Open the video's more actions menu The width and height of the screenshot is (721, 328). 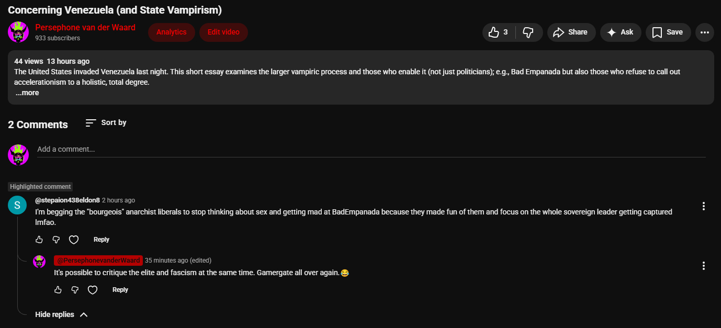tap(704, 32)
